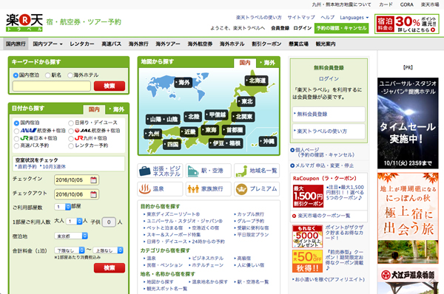Open the check-in date calendar icon
The width and height of the screenshot is (444, 294).
[93, 180]
